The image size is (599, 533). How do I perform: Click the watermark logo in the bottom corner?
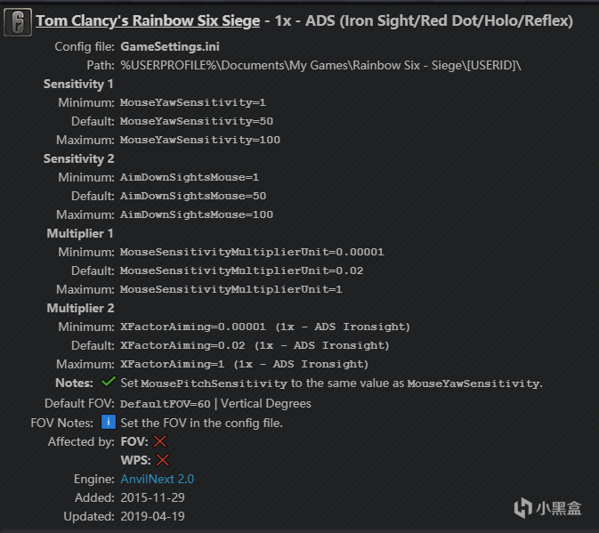(547, 508)
